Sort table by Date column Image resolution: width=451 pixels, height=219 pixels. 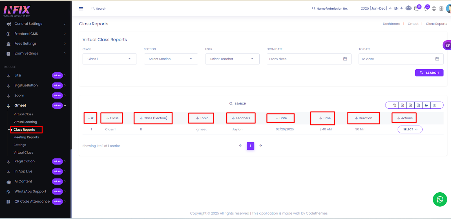281,118
